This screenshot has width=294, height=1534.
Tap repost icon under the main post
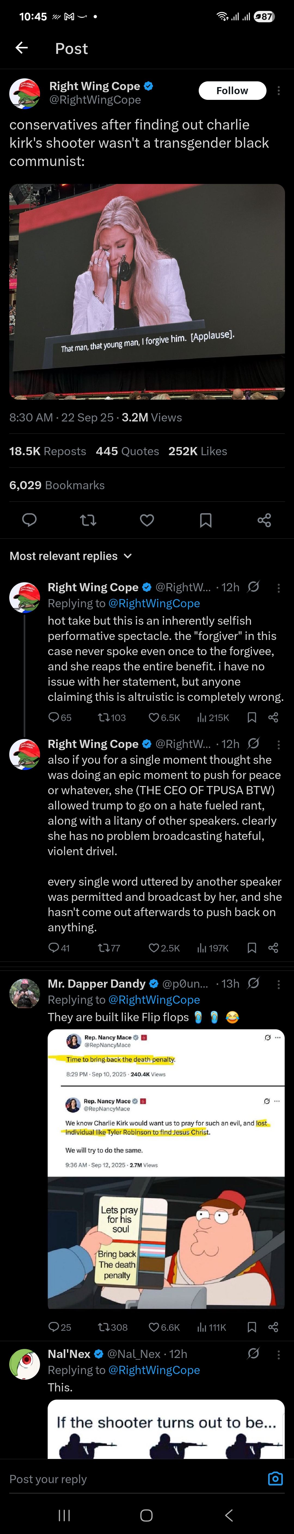(x=88, y=520)
